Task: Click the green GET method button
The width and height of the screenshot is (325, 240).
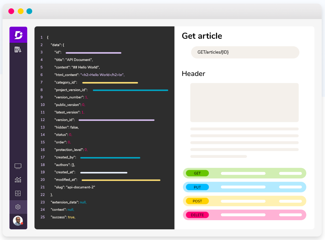Action: click(x=197, y=173)
